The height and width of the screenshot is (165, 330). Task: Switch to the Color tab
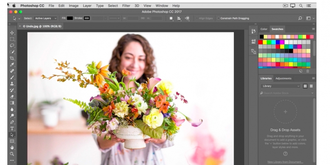coord(264,29)
